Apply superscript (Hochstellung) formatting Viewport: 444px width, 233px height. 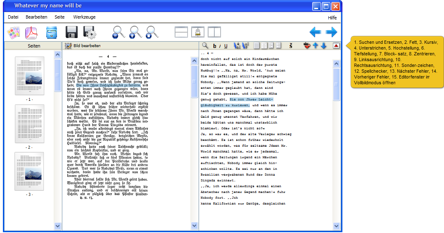(237, 45)
